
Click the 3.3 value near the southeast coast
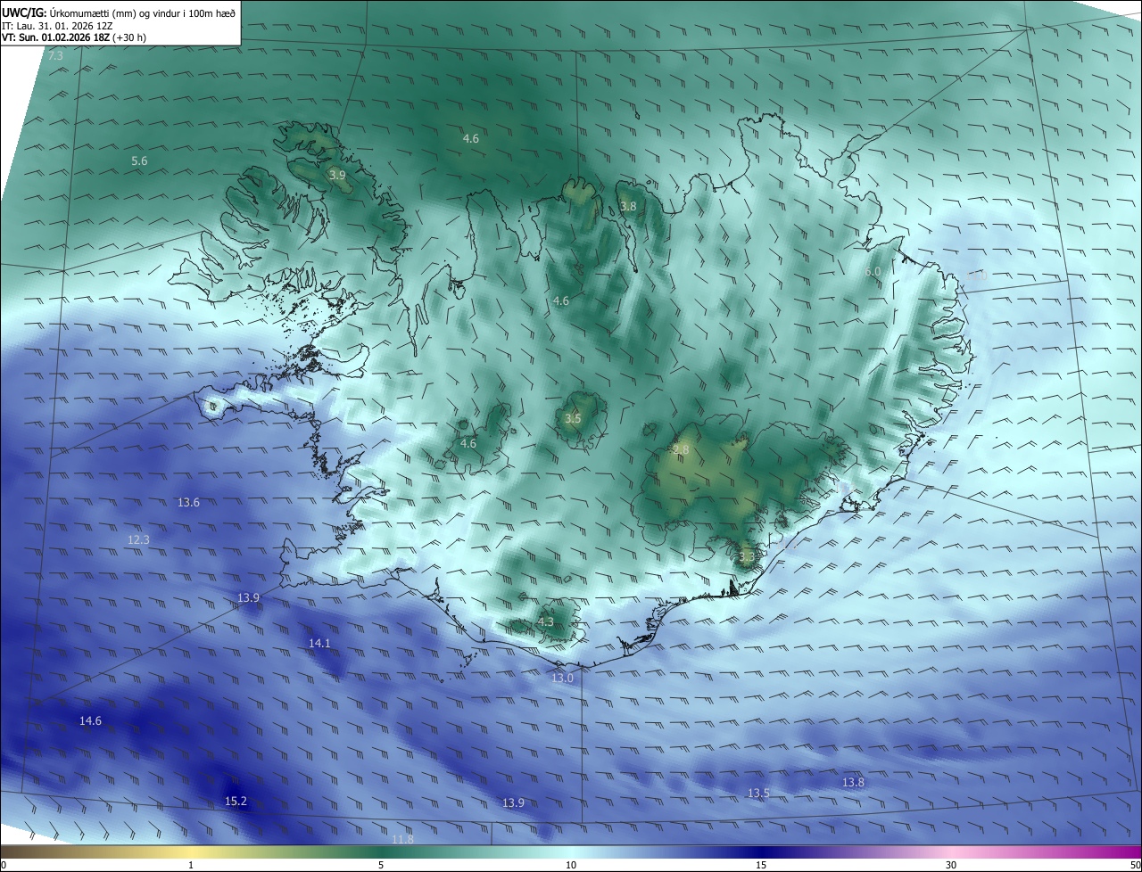tap(747, 557)
